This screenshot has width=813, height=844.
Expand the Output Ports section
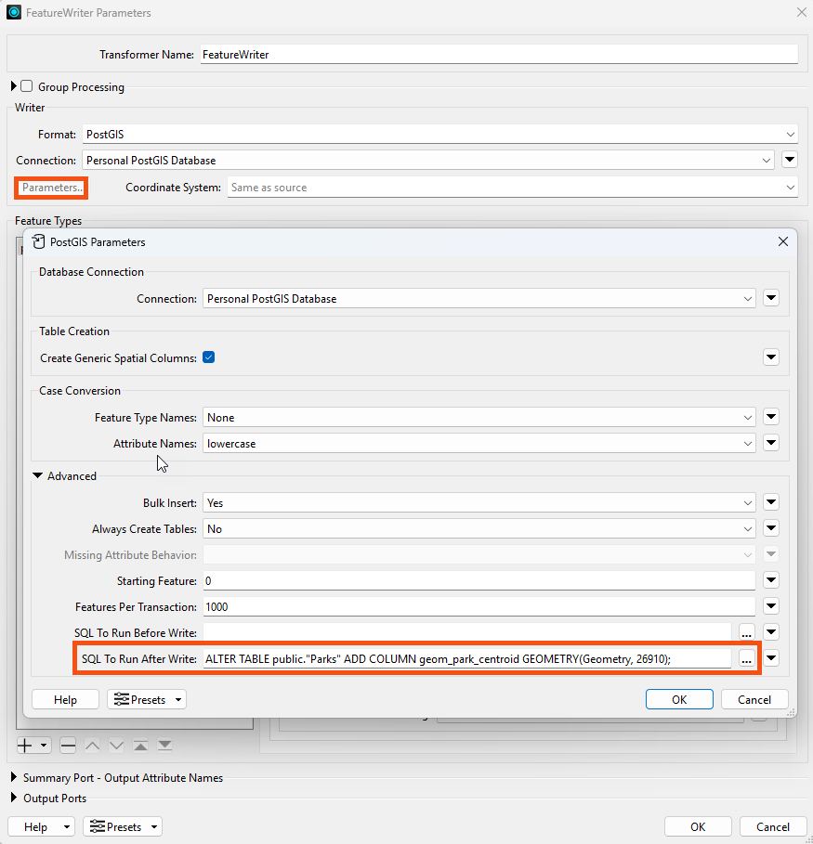[12, 798]
